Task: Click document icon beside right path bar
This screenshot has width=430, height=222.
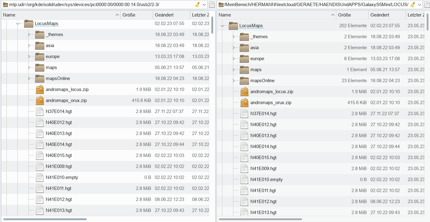Action: 427,5
